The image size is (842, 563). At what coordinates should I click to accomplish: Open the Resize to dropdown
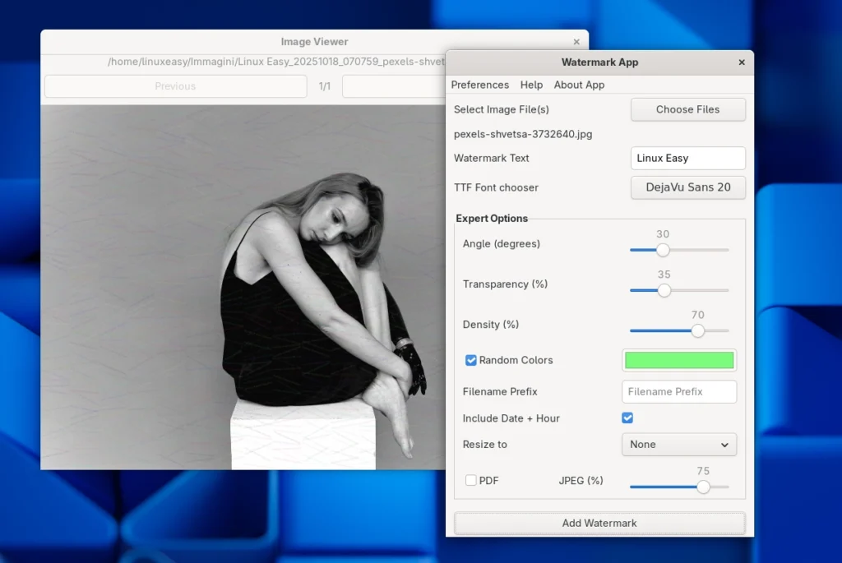click(x=678, y=444)
